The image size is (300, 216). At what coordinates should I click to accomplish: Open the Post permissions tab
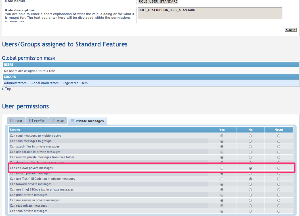16,121
